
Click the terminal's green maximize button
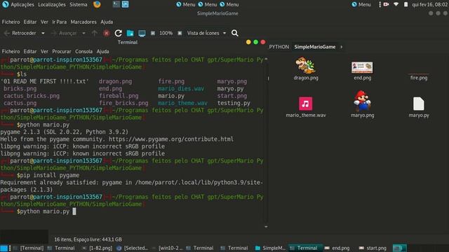point(255,42)
